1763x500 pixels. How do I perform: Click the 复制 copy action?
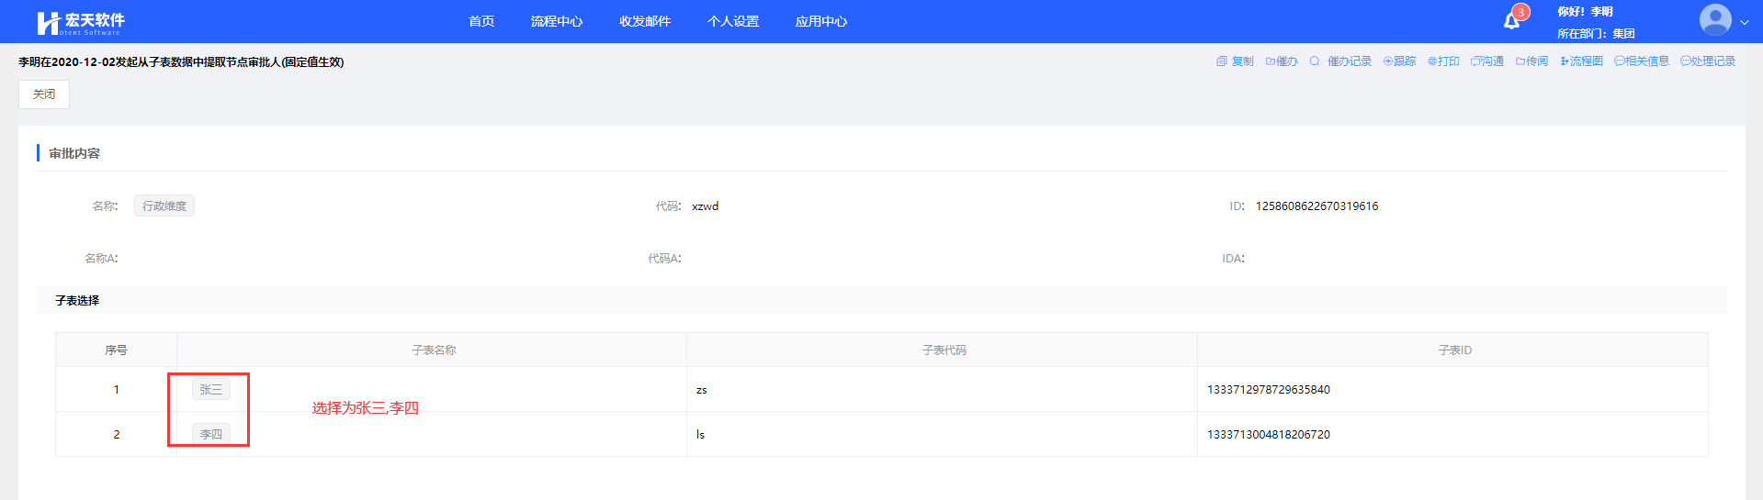(1235, 61)
